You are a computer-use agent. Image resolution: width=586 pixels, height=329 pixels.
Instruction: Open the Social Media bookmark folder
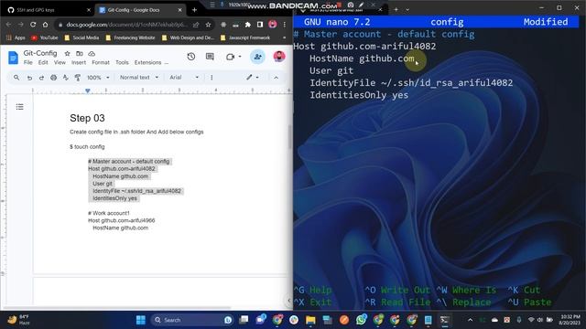coord(81,37)
